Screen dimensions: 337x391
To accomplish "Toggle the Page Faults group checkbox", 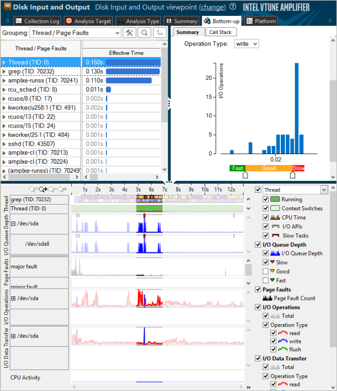I will tap(258, 290).
